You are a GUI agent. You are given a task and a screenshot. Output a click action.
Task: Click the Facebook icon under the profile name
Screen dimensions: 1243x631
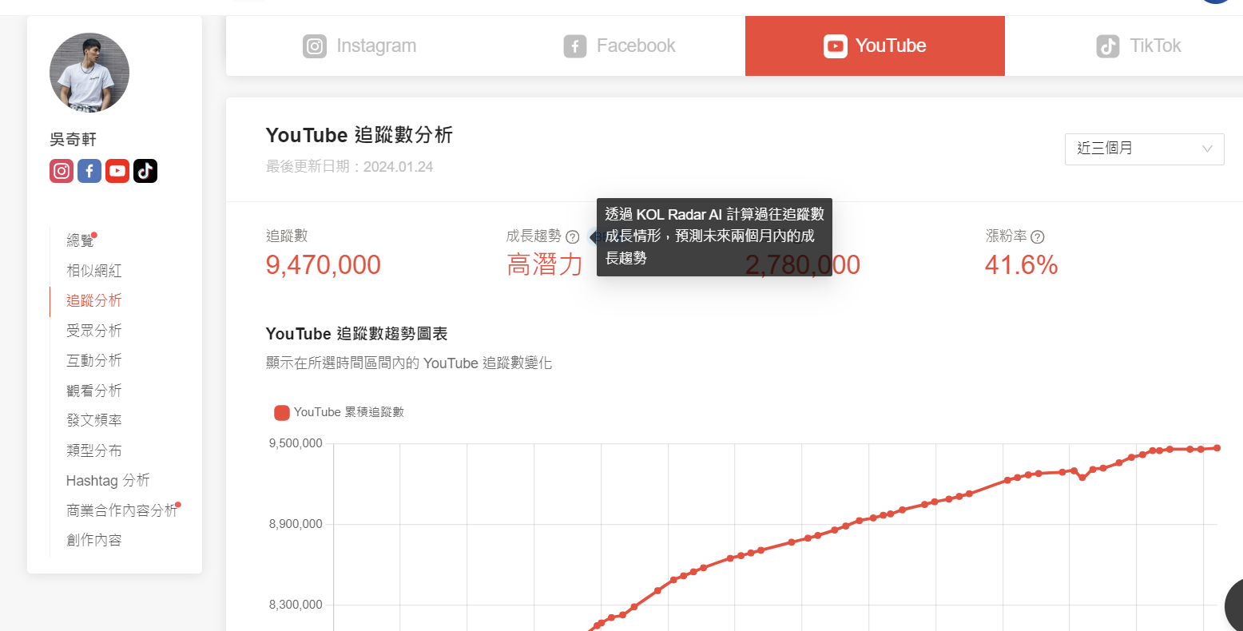point(89,171)
